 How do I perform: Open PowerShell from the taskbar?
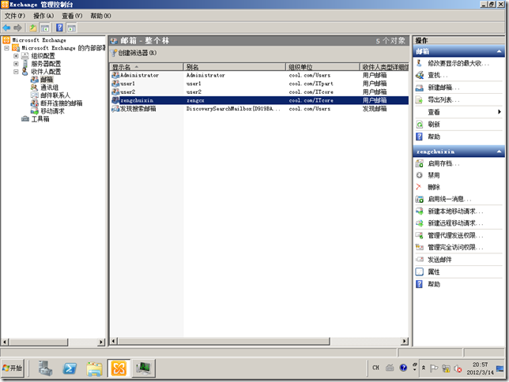pos(70,368)
